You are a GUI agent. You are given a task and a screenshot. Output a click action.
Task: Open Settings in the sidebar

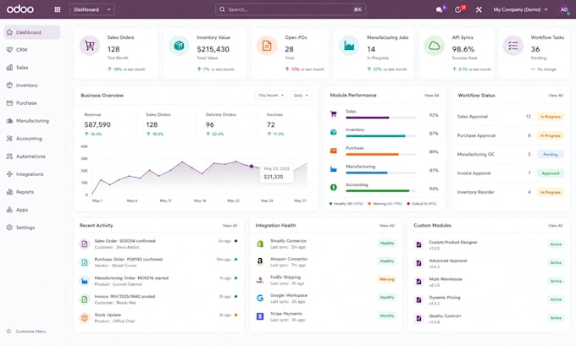[32, 228]
